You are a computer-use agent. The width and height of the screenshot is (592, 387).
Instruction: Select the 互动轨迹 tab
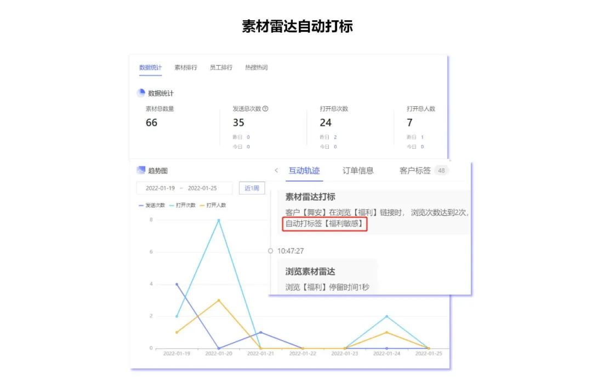pos(305,170)
